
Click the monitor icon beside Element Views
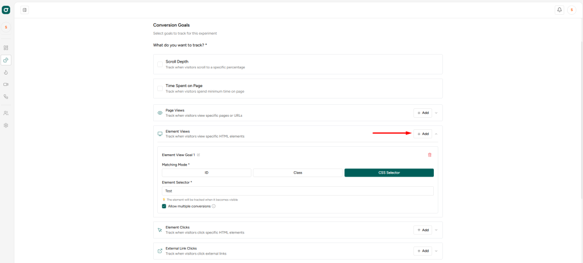160,134
